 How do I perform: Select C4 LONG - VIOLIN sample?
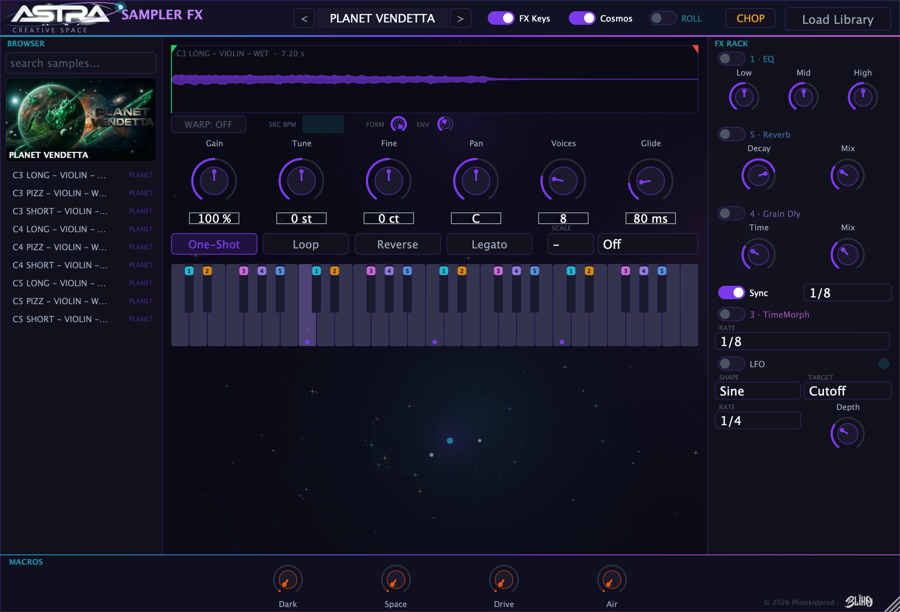pyautogui.click(x=81, y=229)
